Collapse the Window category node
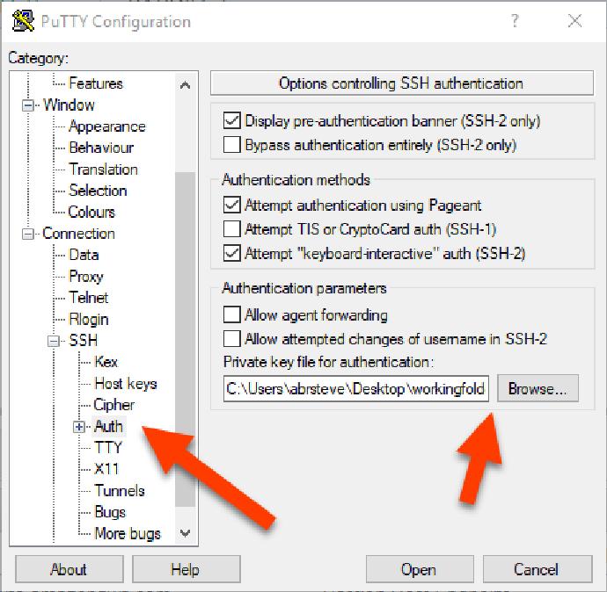Viewport: 607px width, 592px height. (28, 105)
